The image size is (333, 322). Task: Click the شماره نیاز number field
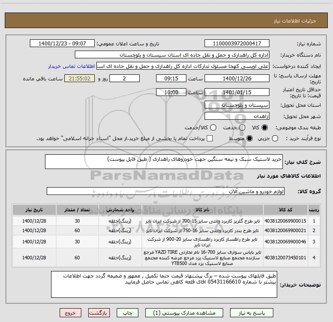(237, 43)
